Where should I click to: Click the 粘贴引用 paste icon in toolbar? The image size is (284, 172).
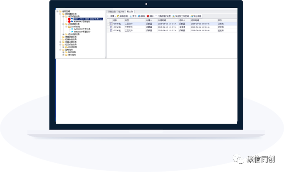pos(118,16)
